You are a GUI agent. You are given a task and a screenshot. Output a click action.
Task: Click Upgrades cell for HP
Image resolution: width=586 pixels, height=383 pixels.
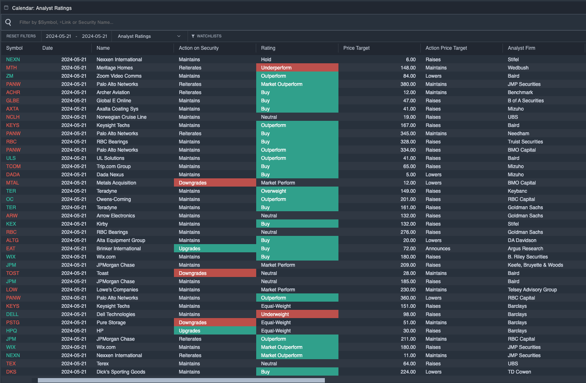point(215,331)
